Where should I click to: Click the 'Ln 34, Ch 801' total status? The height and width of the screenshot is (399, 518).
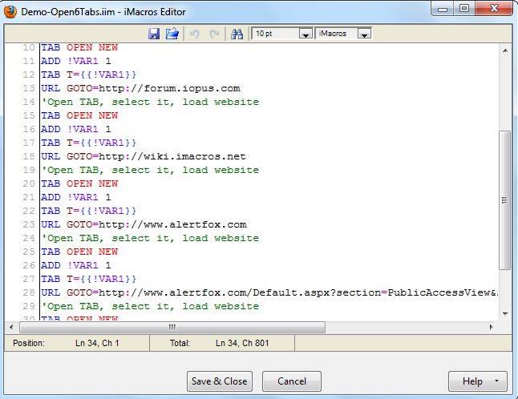pos(242,343)
